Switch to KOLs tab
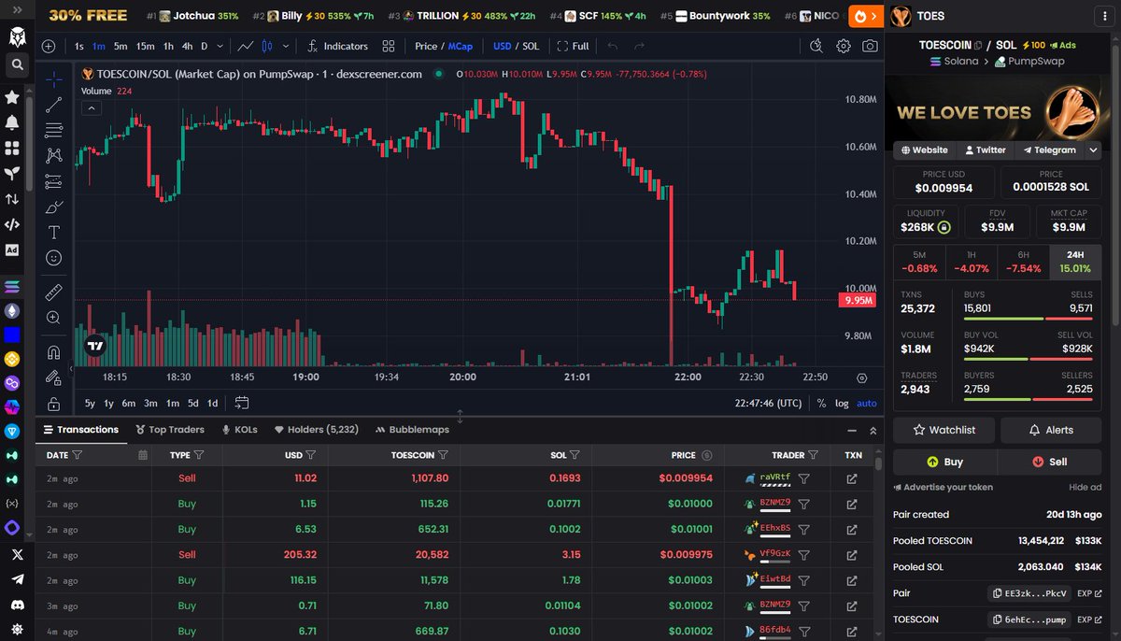 coord(239,430)
